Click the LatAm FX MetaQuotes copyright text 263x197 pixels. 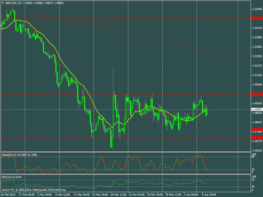click(34, 190)
